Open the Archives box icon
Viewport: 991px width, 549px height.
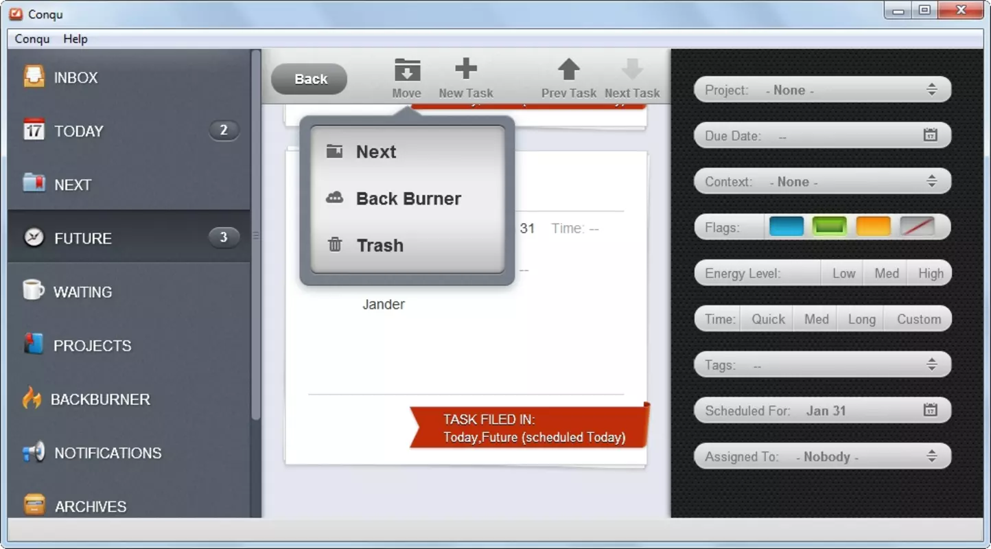34,504
